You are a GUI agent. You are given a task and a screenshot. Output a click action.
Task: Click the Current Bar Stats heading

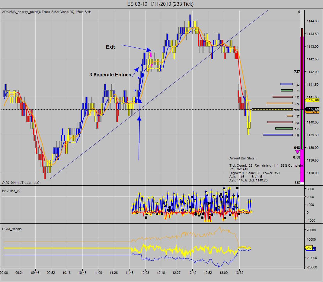243,159
